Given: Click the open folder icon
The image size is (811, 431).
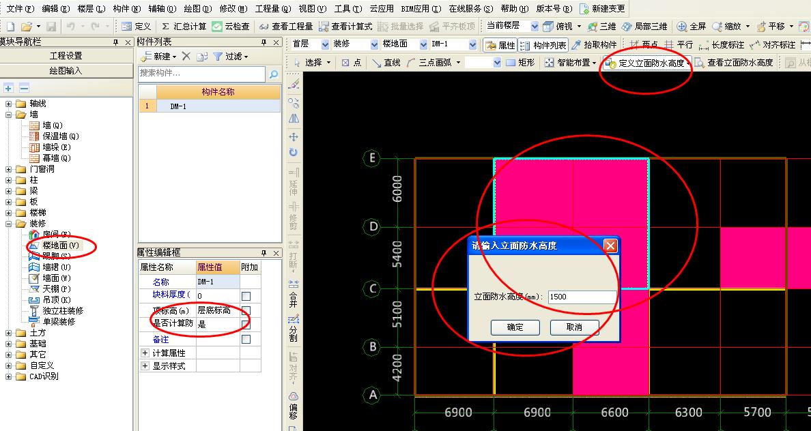Looking at the screenshot, I should [x=27, y=27].
